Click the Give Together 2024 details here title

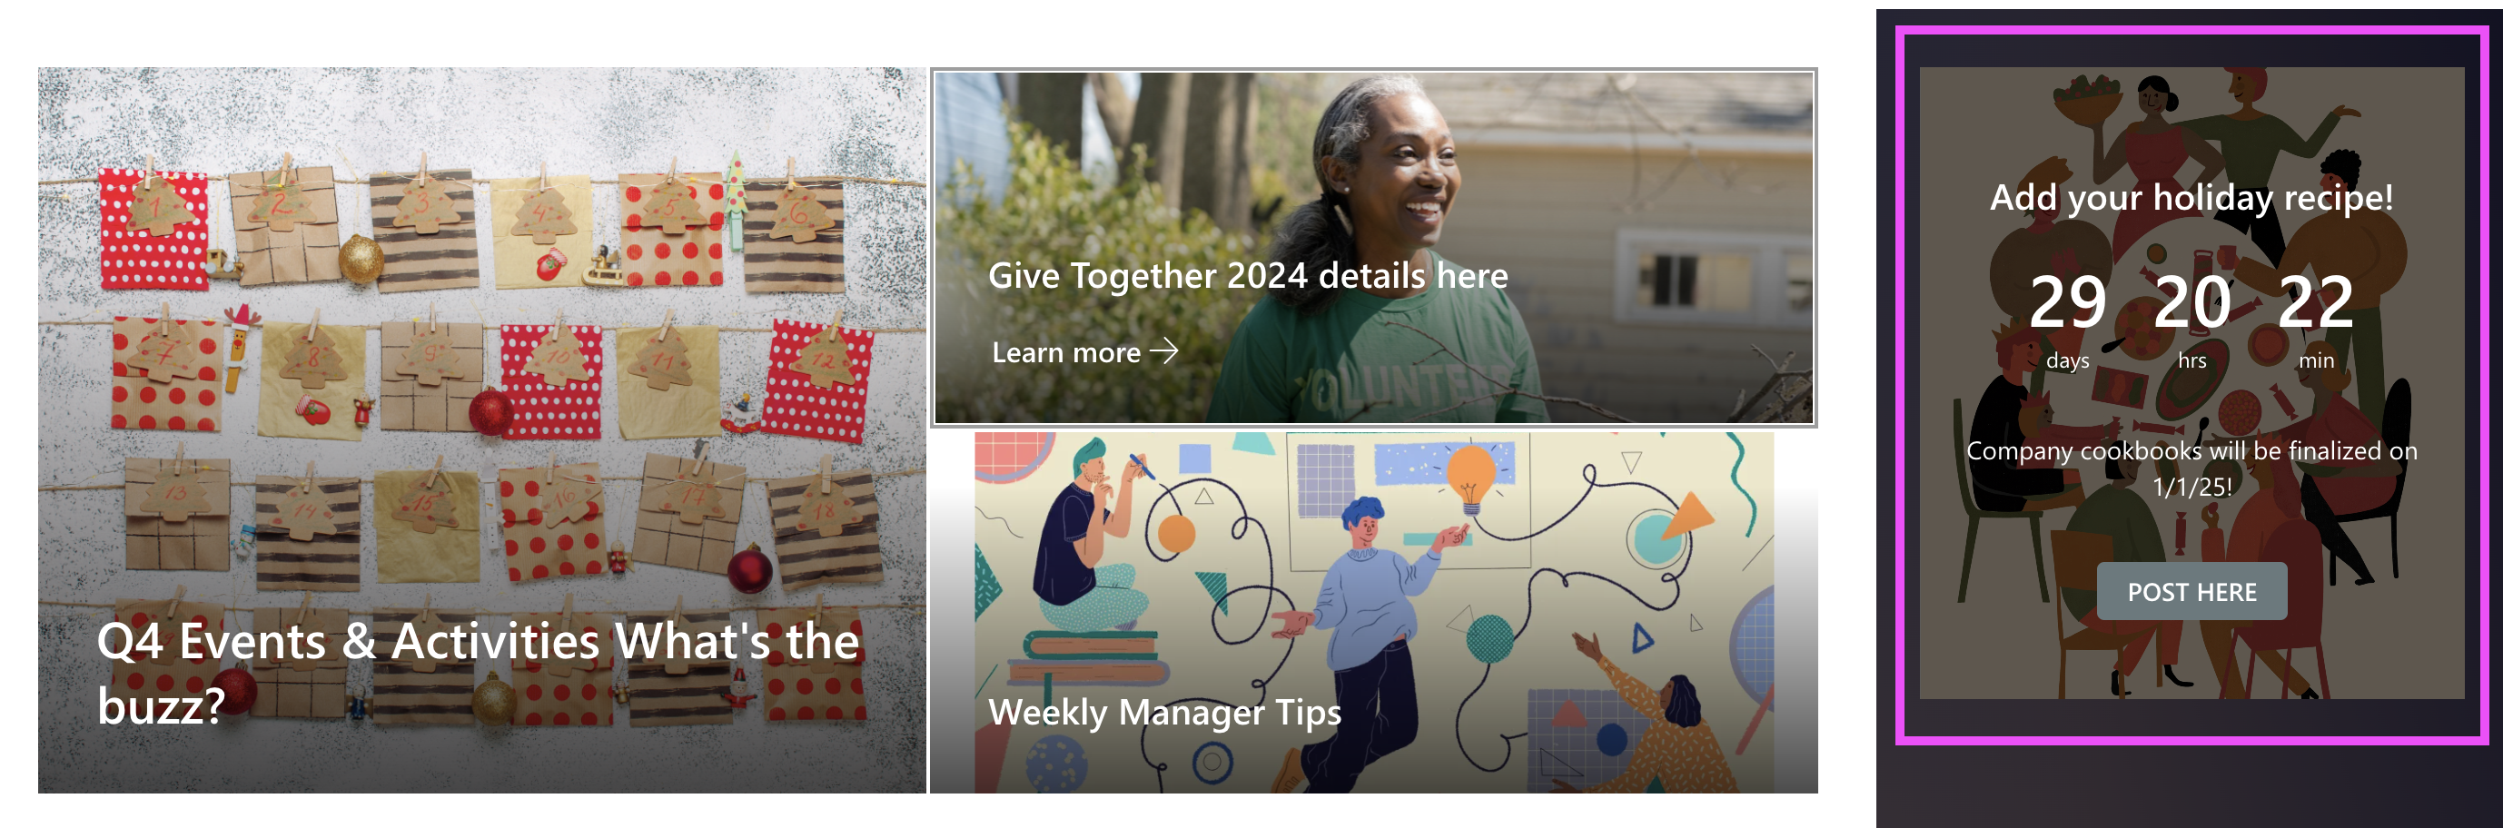pos(1248,276)
